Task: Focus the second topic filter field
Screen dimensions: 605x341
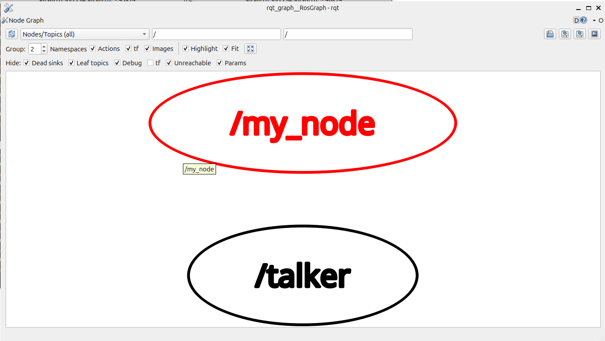Action: (348, 34)
